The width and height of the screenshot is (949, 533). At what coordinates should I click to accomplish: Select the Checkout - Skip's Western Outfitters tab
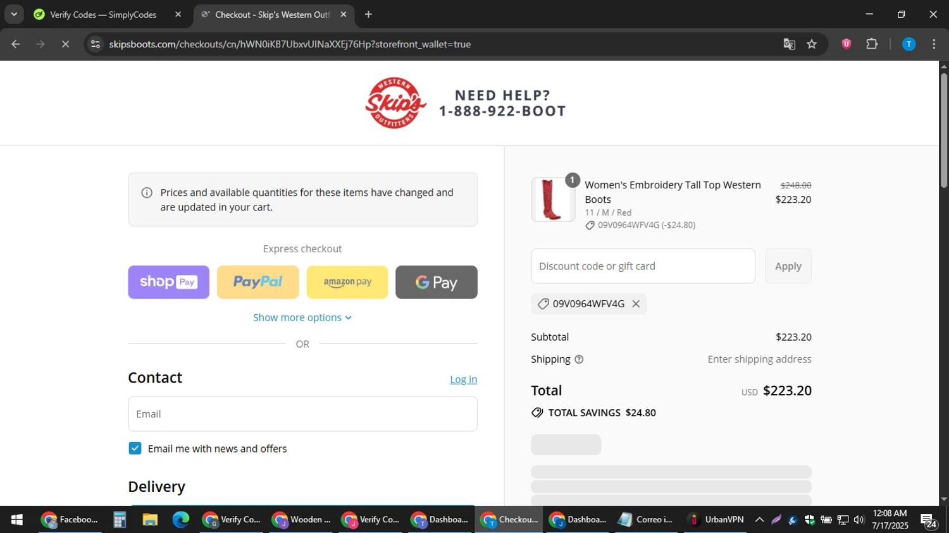(x=272, y=15)
